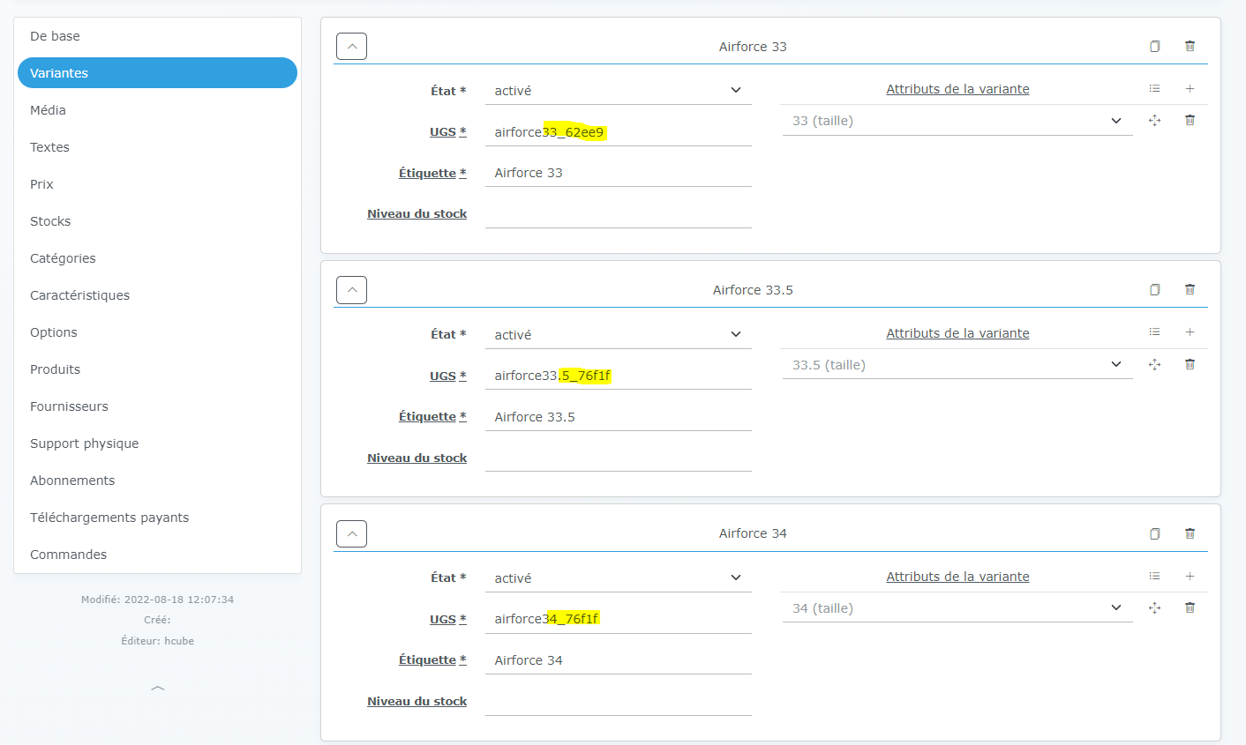
Task: Open the Produits section
Action: (157, 369)
